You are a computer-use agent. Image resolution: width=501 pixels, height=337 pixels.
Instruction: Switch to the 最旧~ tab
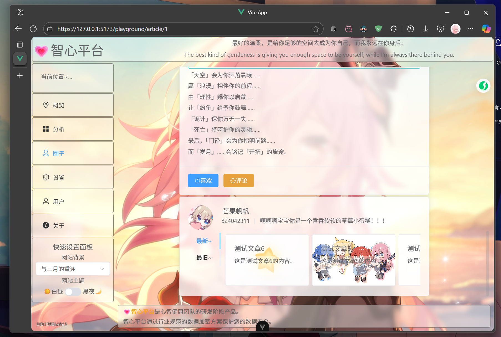pyautogui.click(x=204, y=258)
